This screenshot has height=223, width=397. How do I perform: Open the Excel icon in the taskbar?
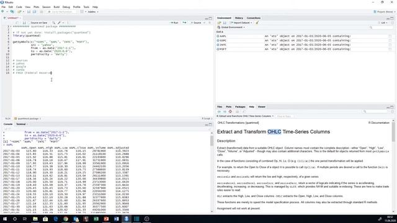coord(96,219)
